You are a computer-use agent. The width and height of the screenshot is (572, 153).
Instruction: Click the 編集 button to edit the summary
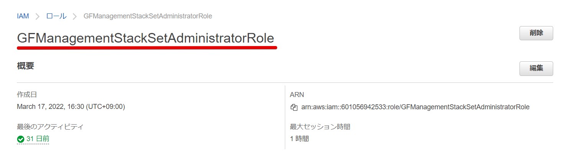536,68
